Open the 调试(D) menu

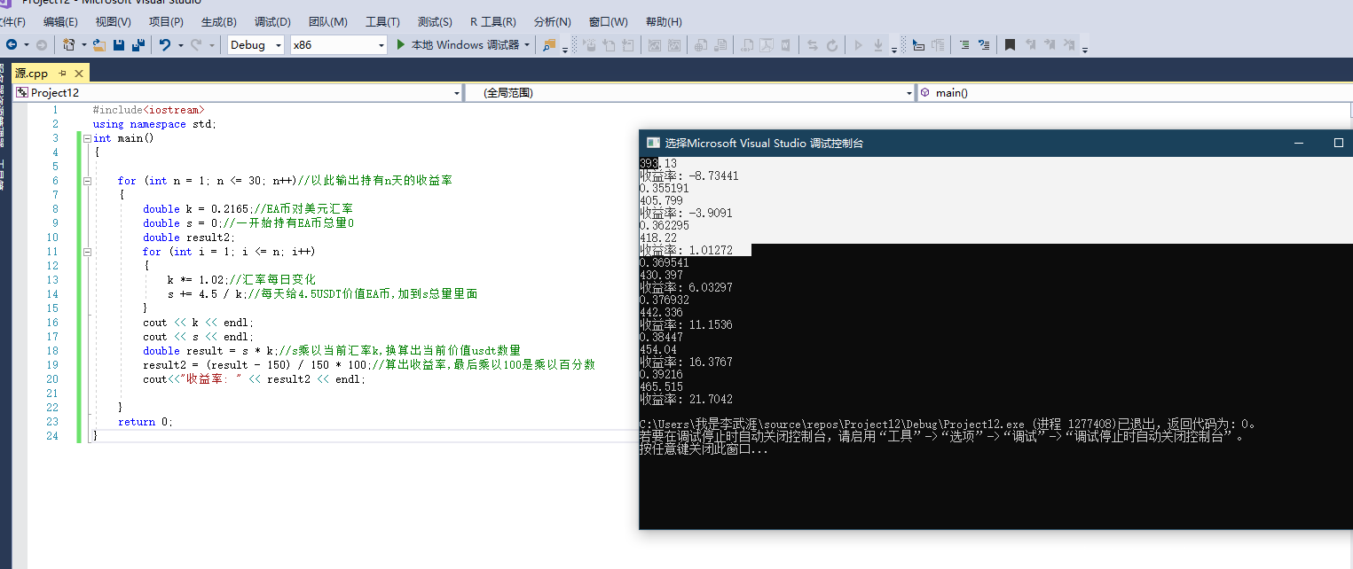tap(272, 21)
